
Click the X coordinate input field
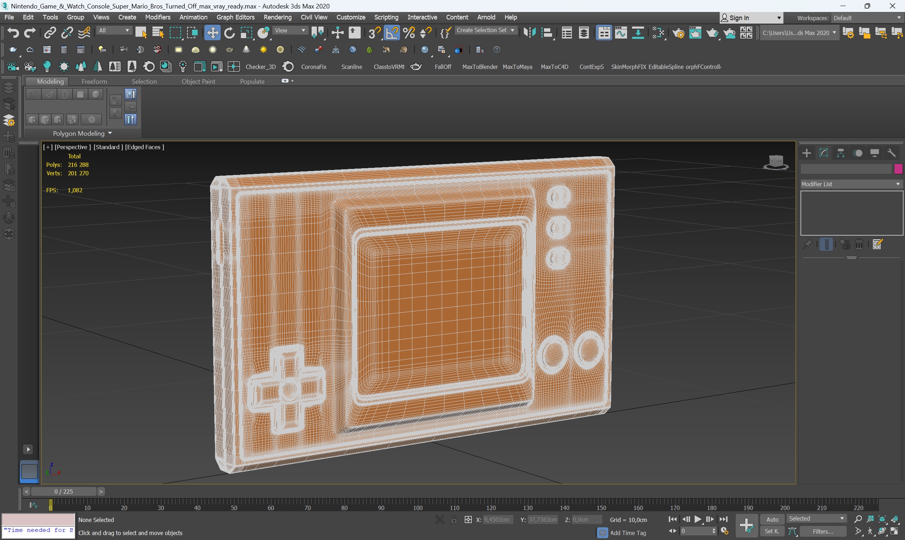[498, 520]
